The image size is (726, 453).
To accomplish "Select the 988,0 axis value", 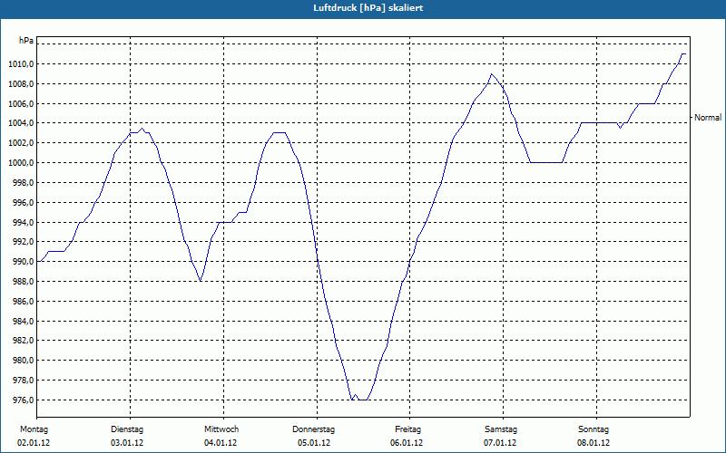I will pos(23,282).
